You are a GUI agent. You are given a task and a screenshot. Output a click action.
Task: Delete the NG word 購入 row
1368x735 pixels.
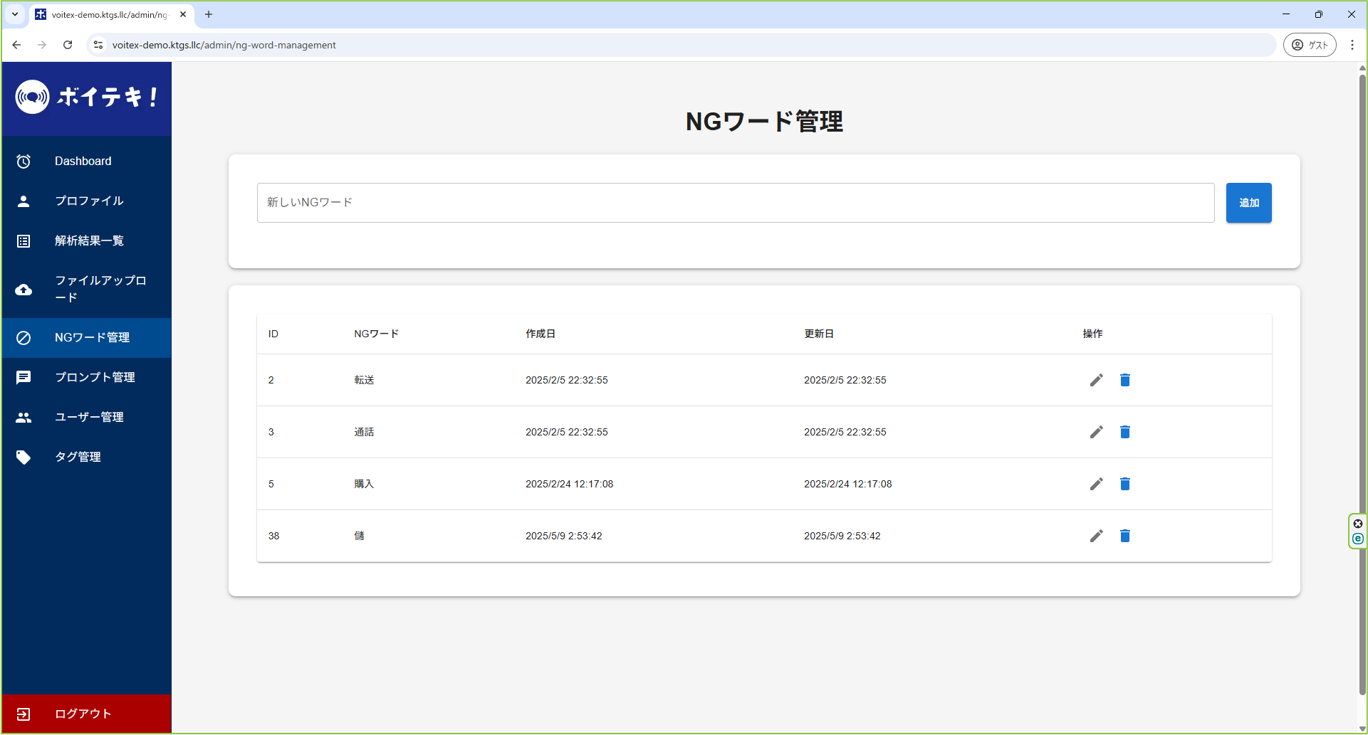(1125, 484)
